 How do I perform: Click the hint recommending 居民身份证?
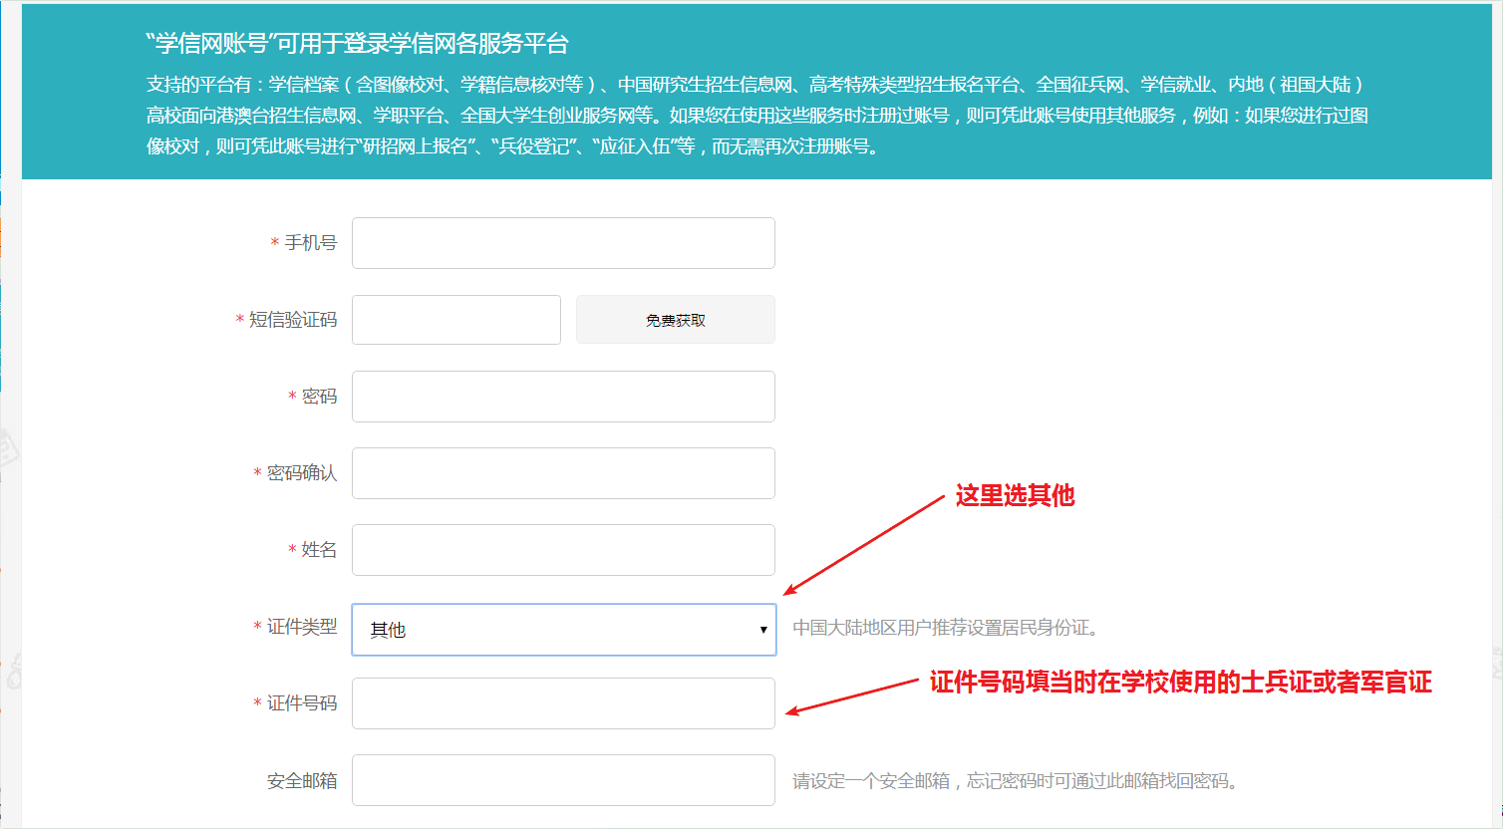[x=945, y=628]
